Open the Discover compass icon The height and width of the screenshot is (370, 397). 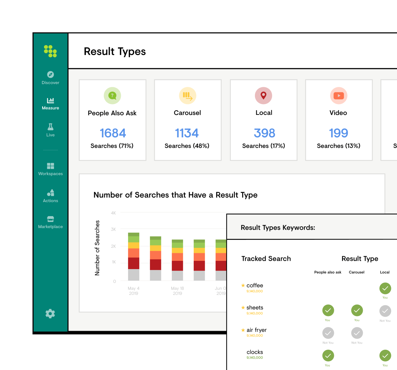[50, 75]
